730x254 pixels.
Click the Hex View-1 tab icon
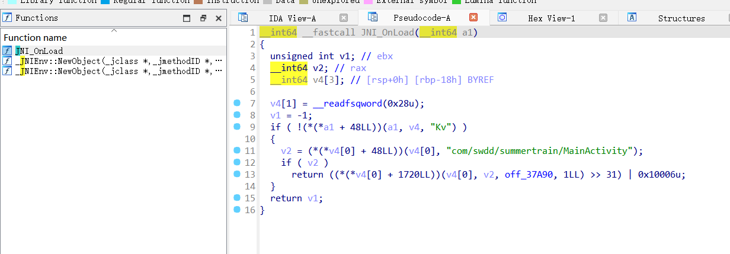pyautogui.click(x=502, y=18)
